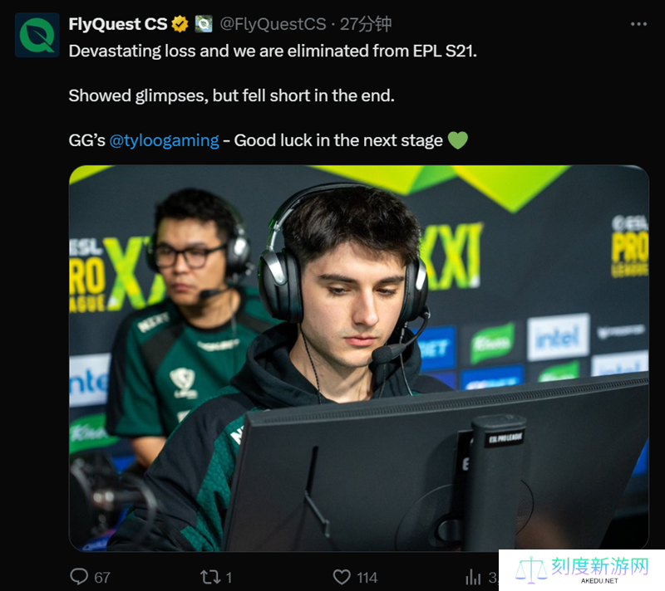The image size is (665, 591).
Task: Click the gold verified badge
Action: click(180, 24)
